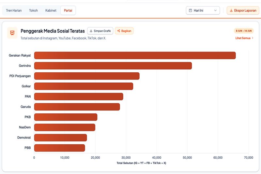Click the NasDem axis label
Image resolution: width=261 pixels, height=174 pixels.
(25, 127)
